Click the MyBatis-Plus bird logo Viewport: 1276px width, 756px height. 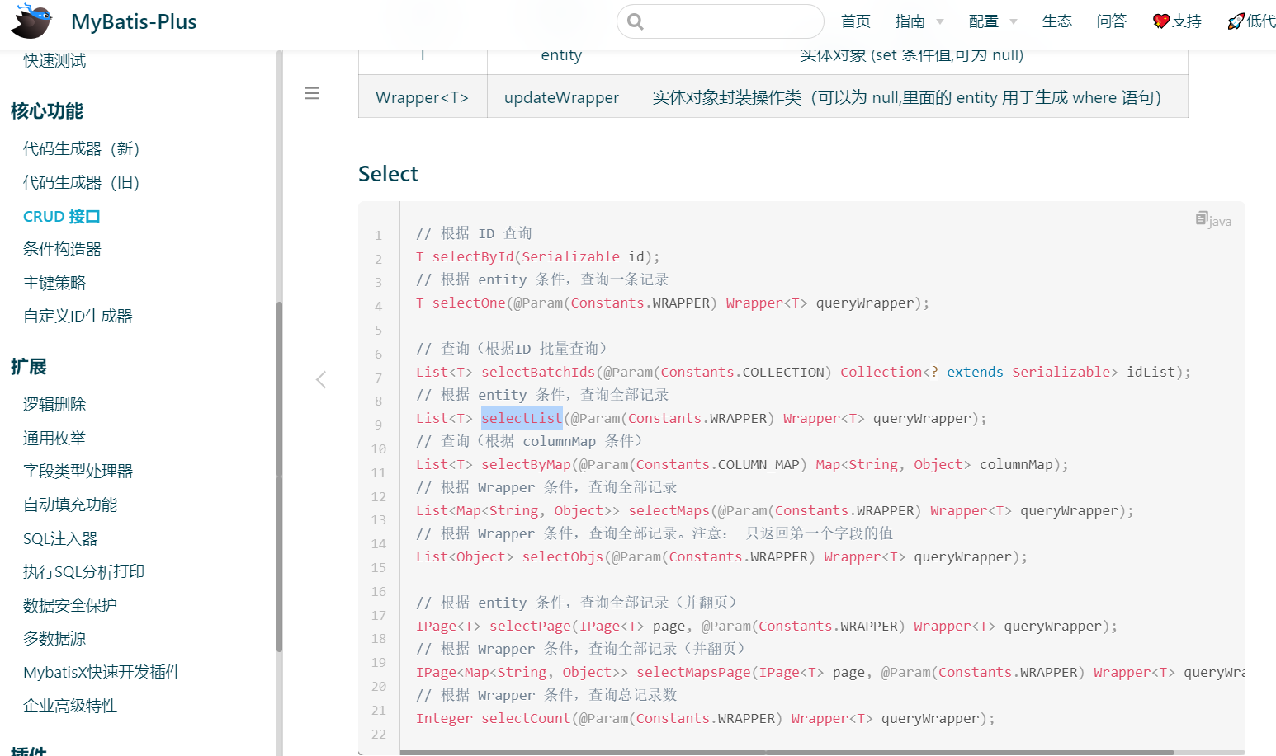[31, 21]
